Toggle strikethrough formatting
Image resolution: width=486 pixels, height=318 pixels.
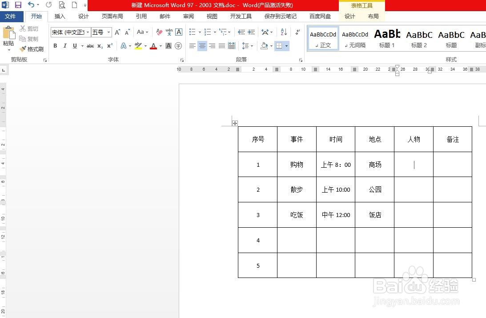pyautogui.click(x=90, y=45)
